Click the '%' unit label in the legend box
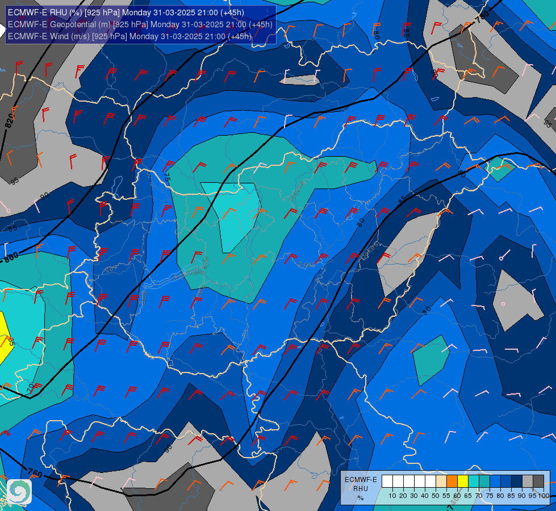 tap(361, 498)
